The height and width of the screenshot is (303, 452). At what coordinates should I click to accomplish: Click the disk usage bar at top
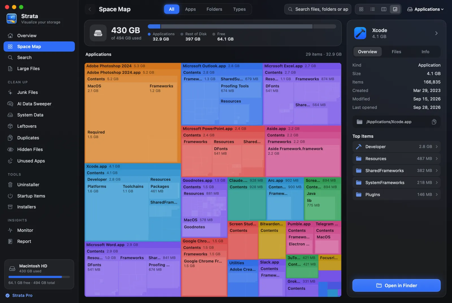(242, 26)
